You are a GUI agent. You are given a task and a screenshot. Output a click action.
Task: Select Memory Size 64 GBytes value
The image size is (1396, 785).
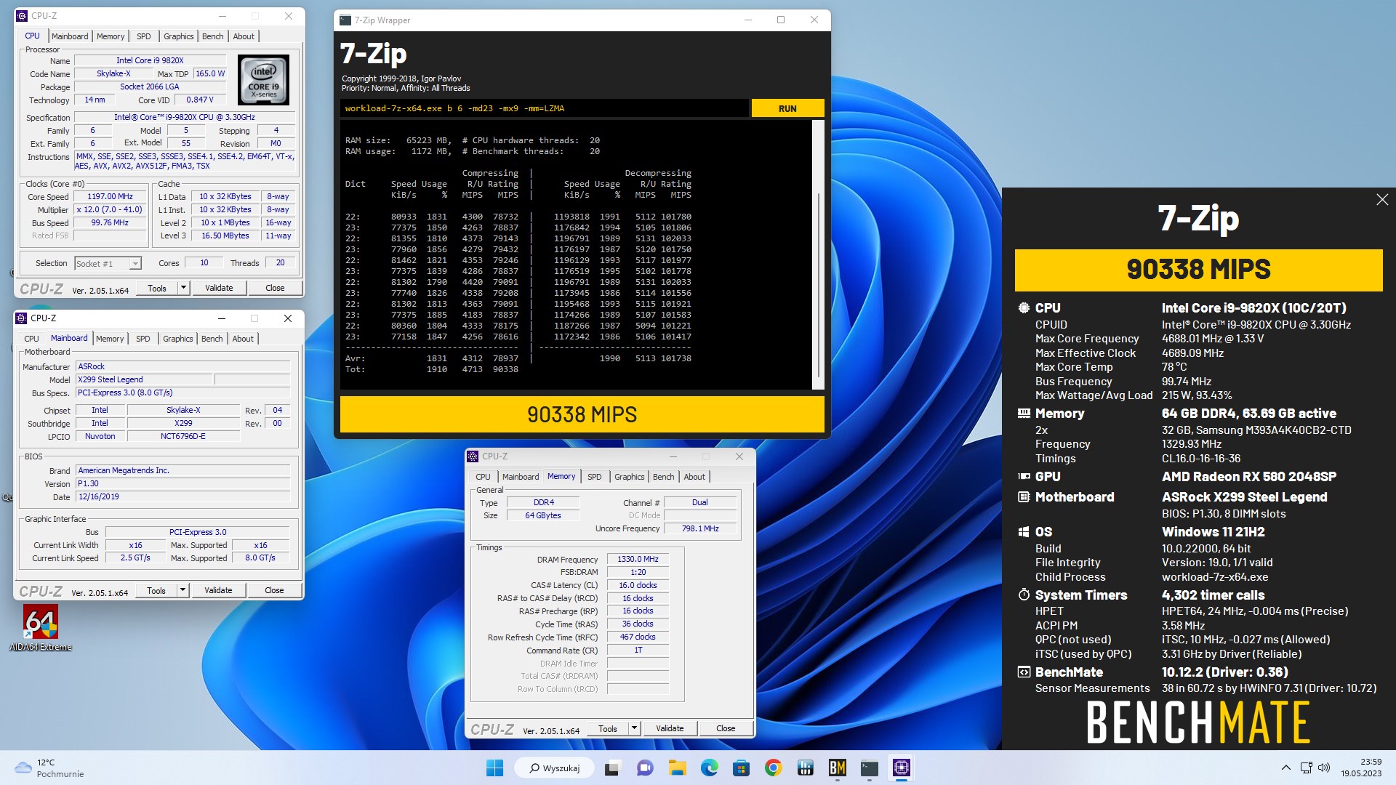543,515
